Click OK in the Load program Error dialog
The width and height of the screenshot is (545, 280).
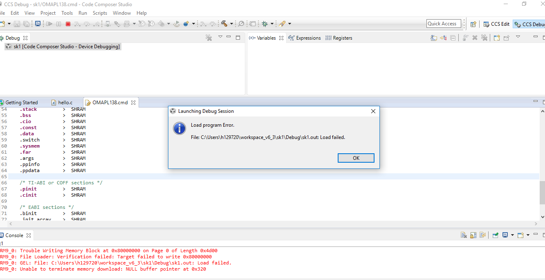pyautogui.click(x=356, y=158)
